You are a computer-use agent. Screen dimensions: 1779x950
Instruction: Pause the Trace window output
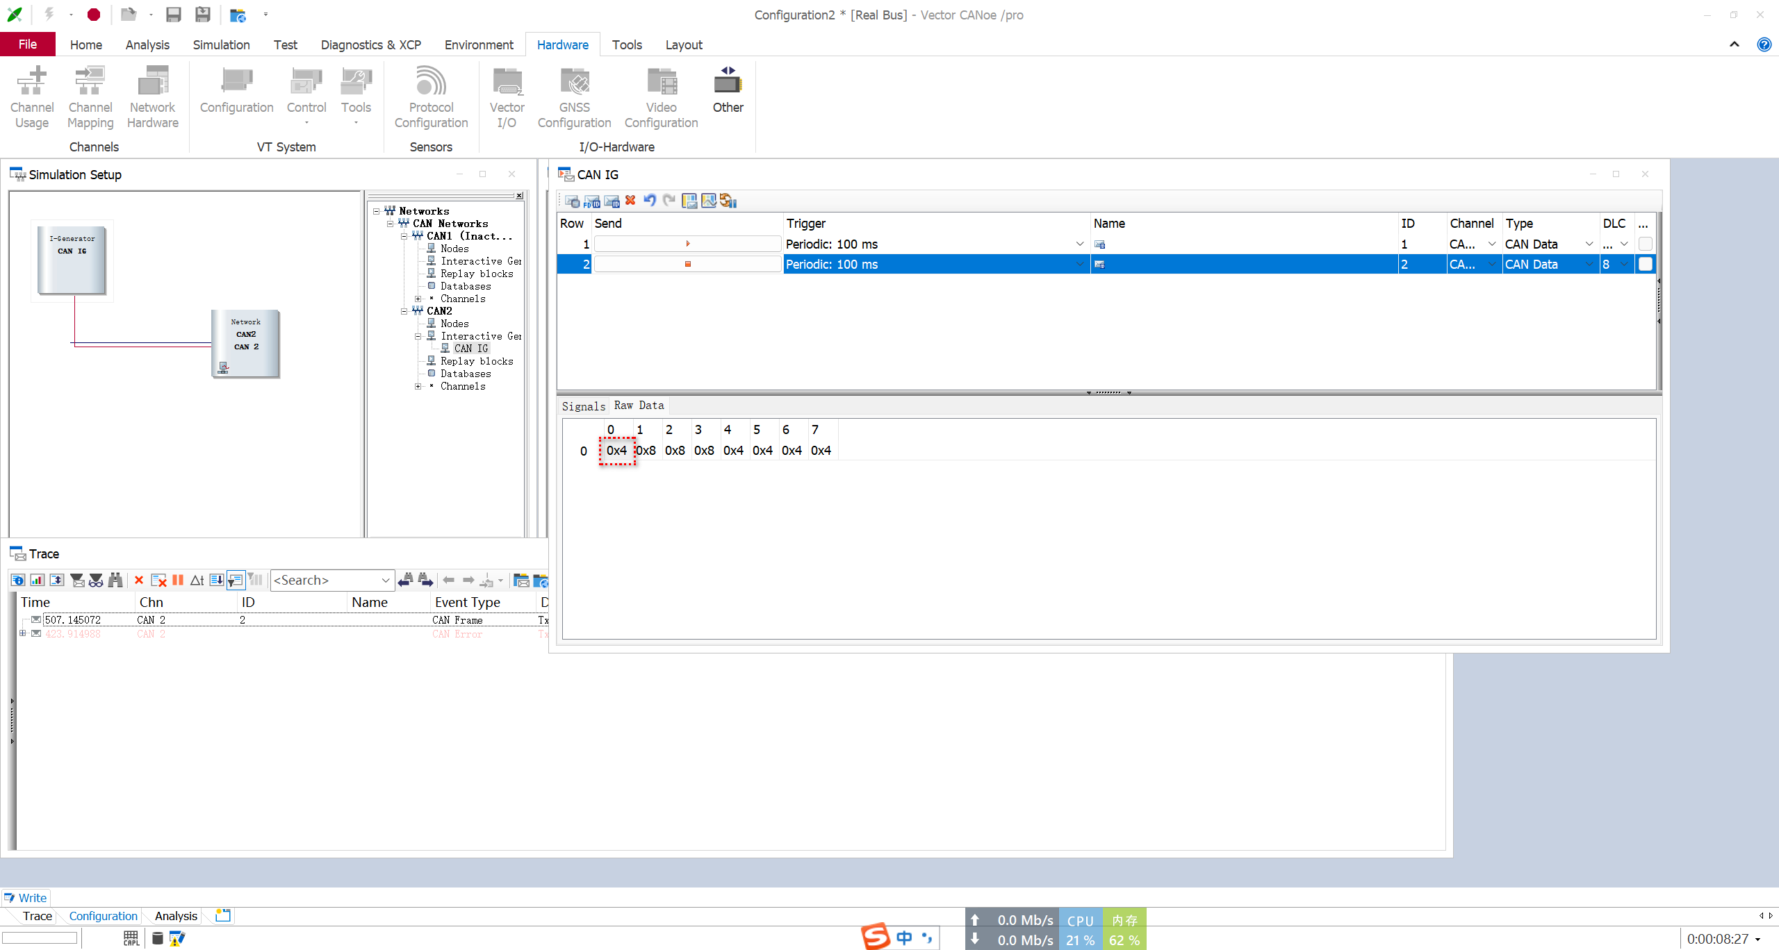[178, 580]
